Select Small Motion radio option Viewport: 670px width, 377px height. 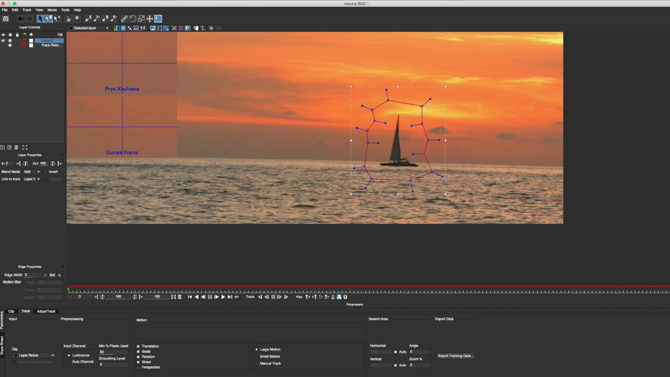pos(256,357)
